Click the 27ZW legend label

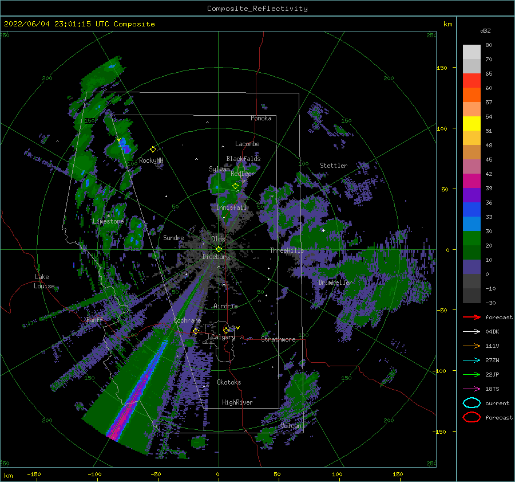click(492, 360)
